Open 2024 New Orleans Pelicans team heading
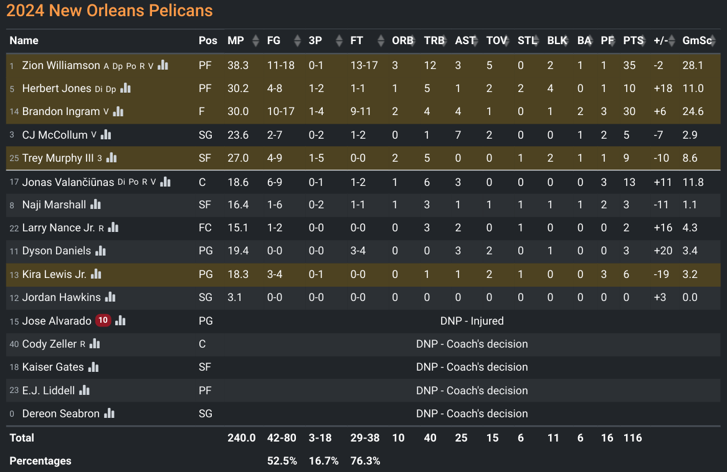The height and width of the screenshot is (472, 727). click(x=110, y=11)
